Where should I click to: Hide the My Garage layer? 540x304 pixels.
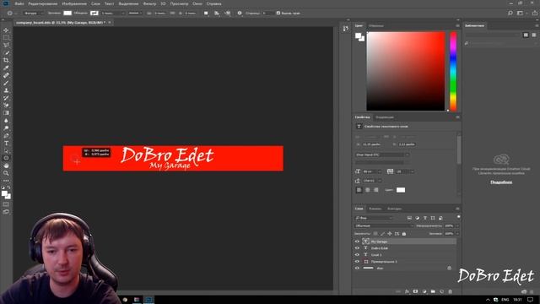(x=357, y=242)
